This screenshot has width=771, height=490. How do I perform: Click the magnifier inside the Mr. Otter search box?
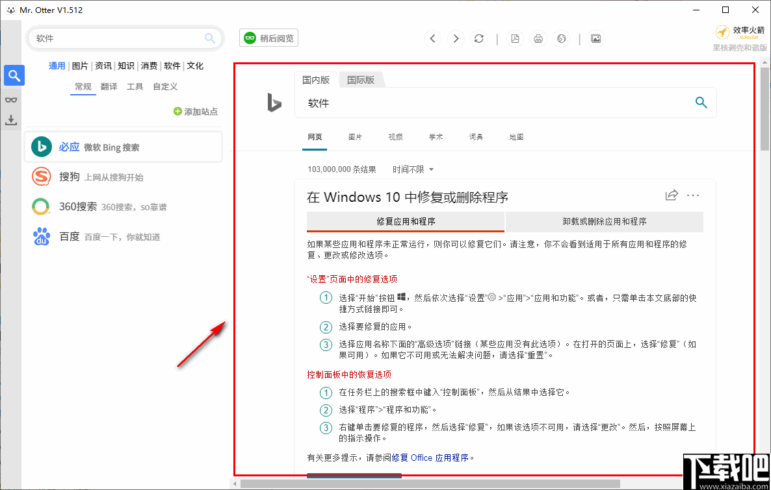[x=210, y=38]
